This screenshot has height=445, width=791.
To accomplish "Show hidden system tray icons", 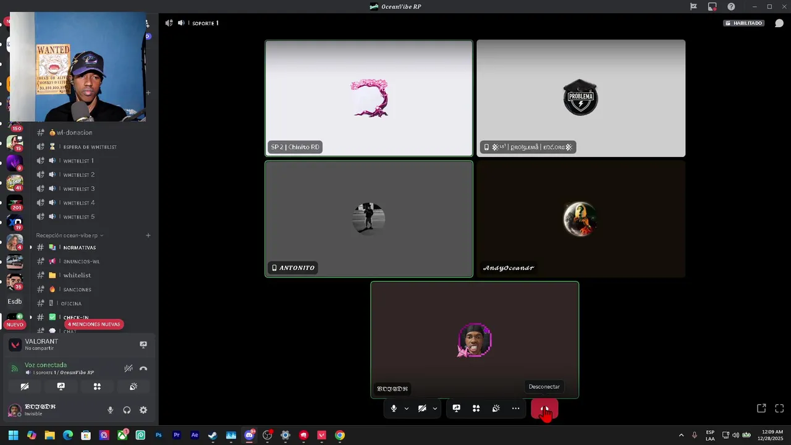I will [681, 435].
